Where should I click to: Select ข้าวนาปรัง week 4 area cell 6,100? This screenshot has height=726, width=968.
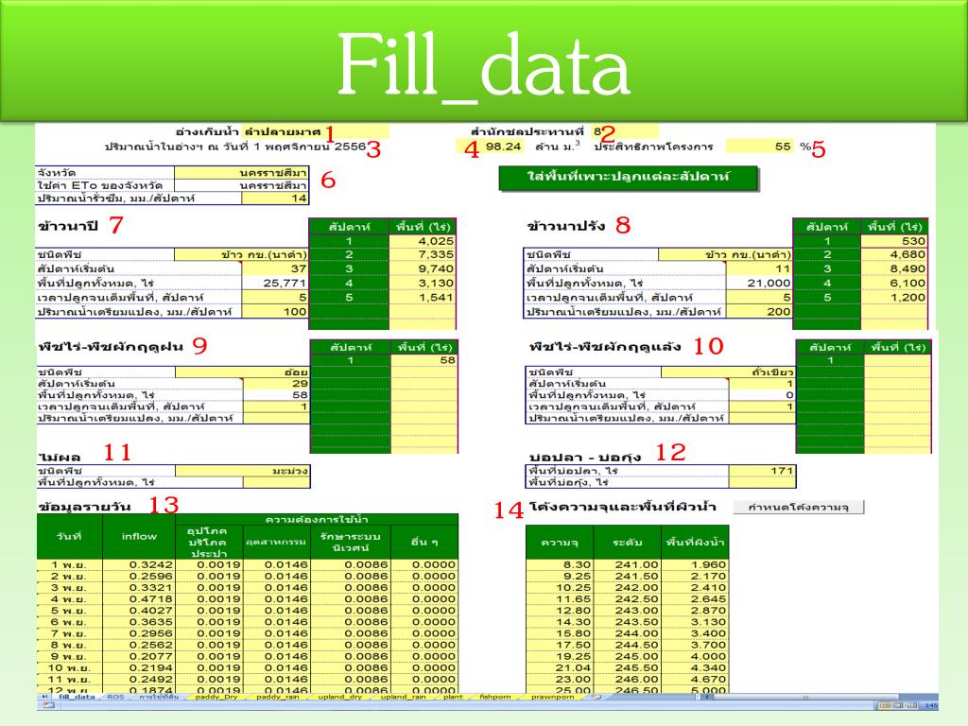click(x=894, y=283)
